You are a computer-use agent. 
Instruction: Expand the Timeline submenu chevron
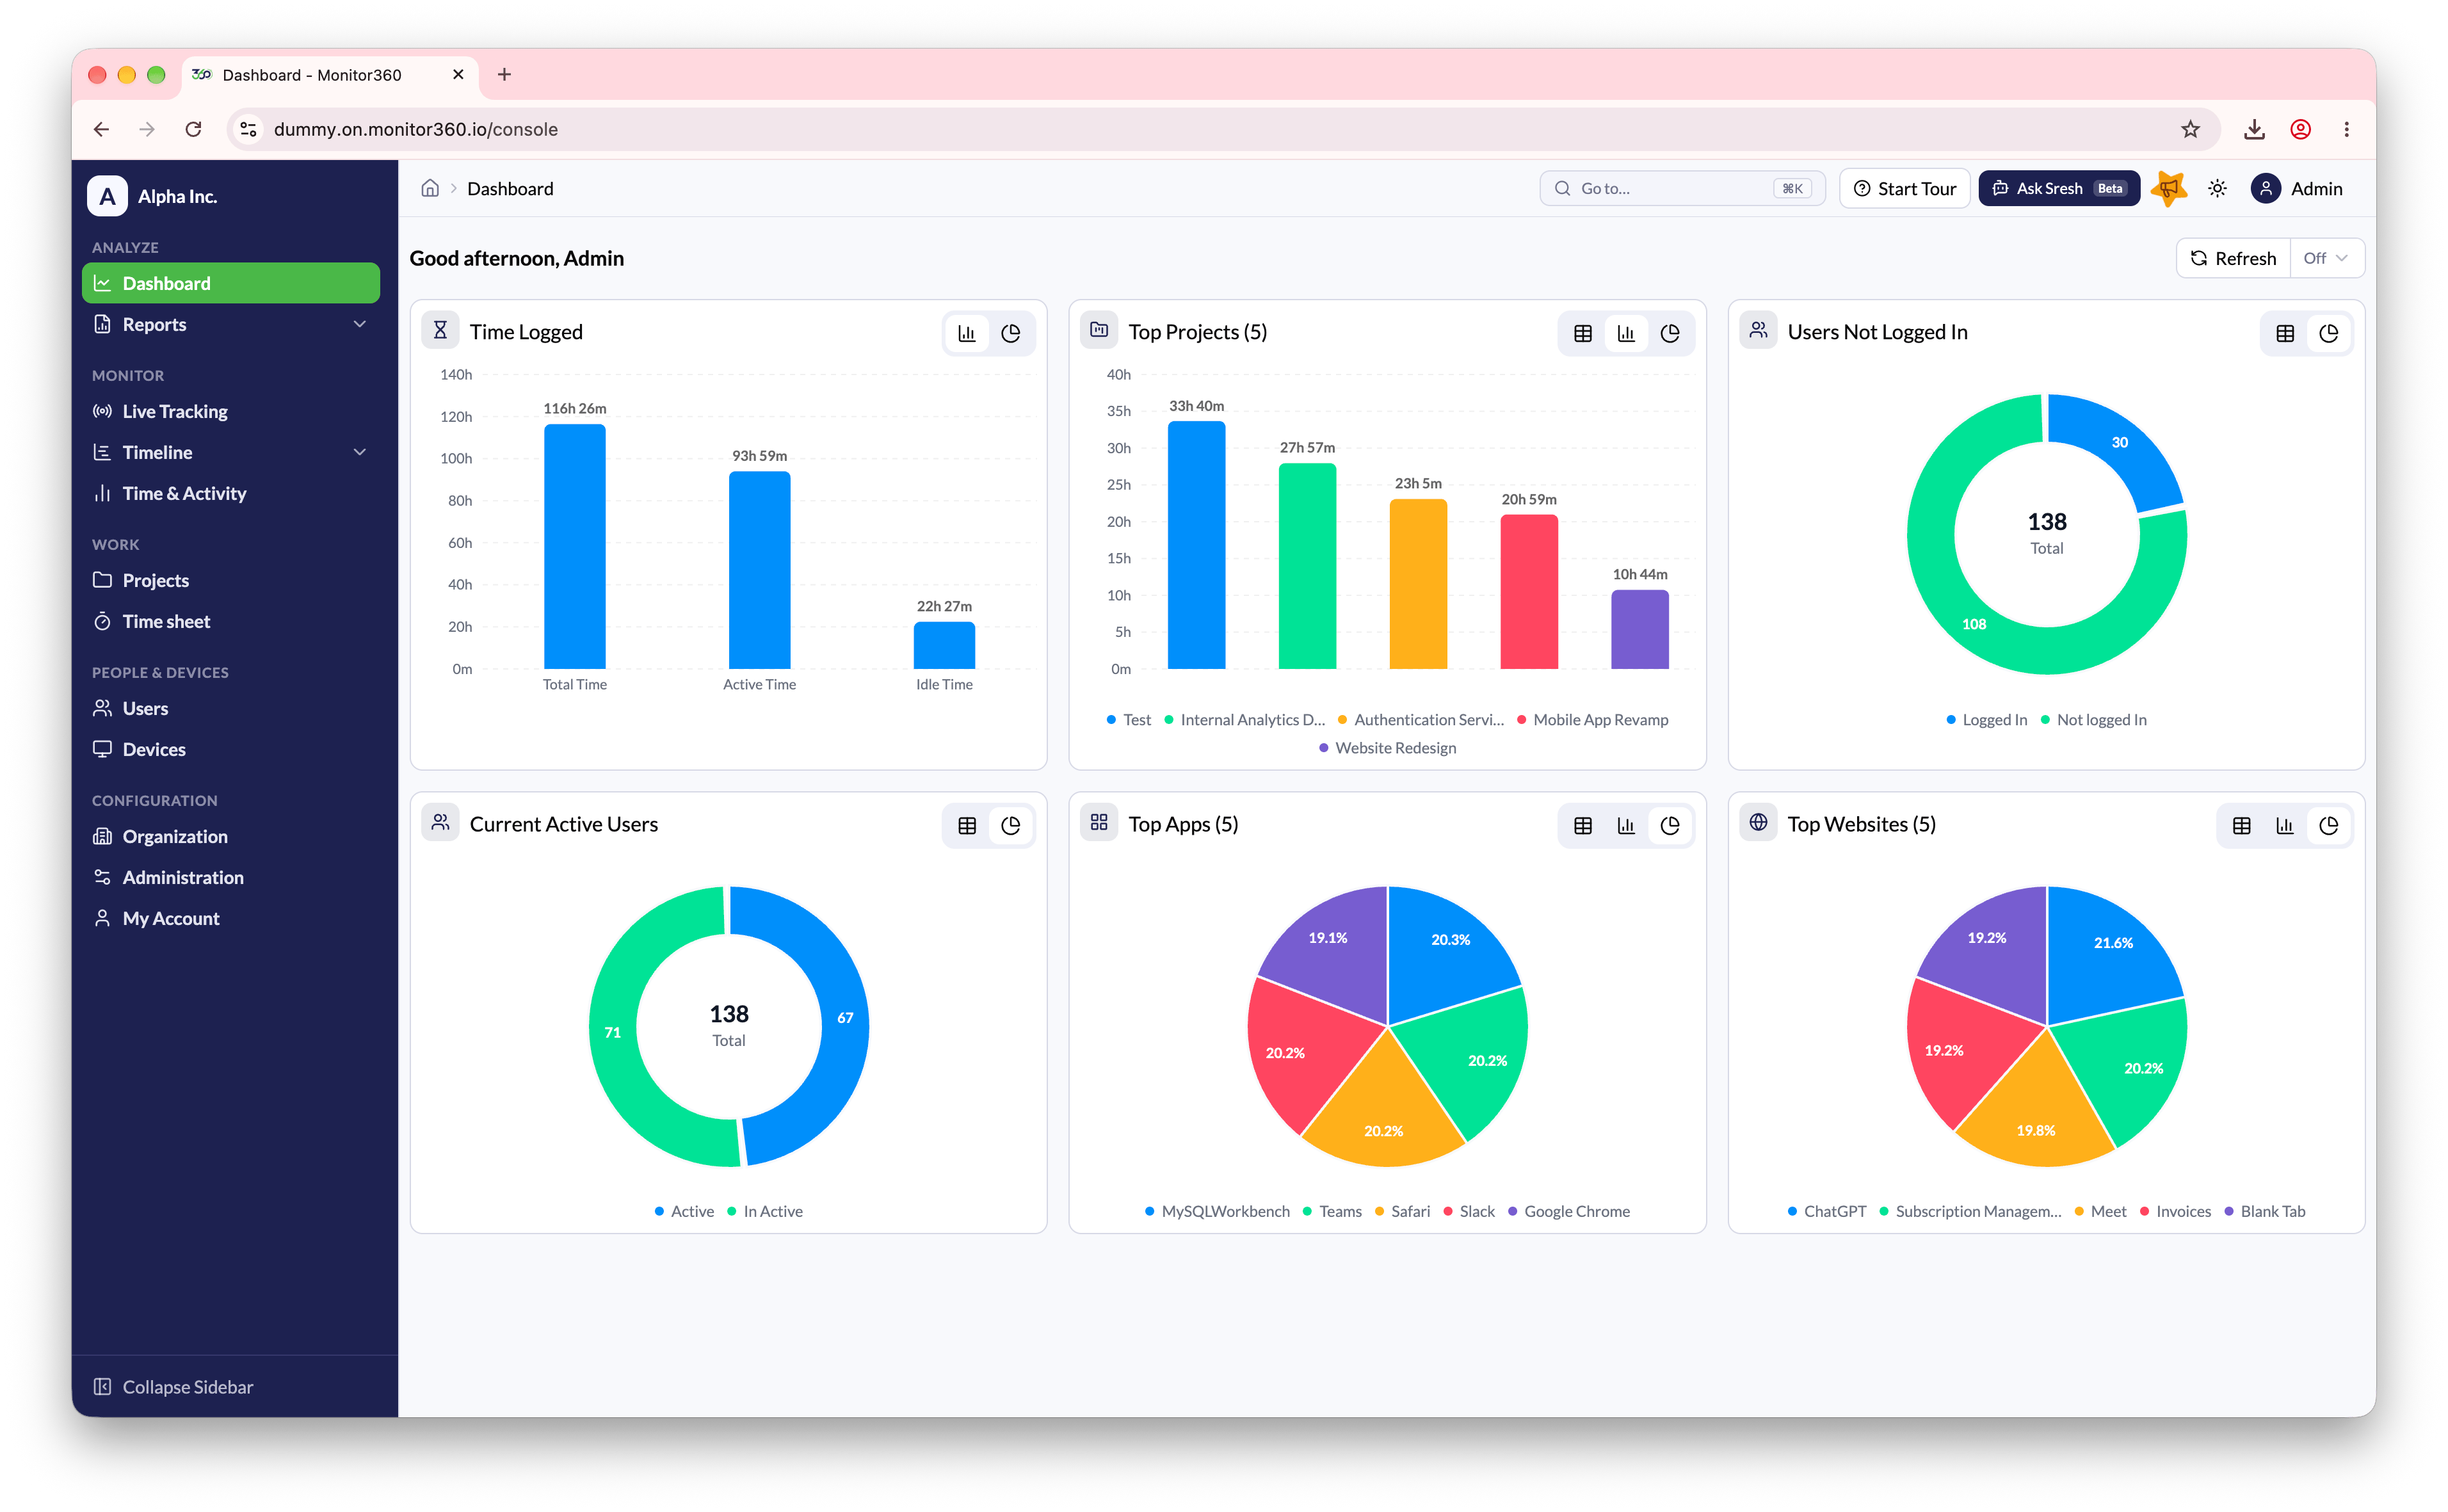(x=359, y=452)
